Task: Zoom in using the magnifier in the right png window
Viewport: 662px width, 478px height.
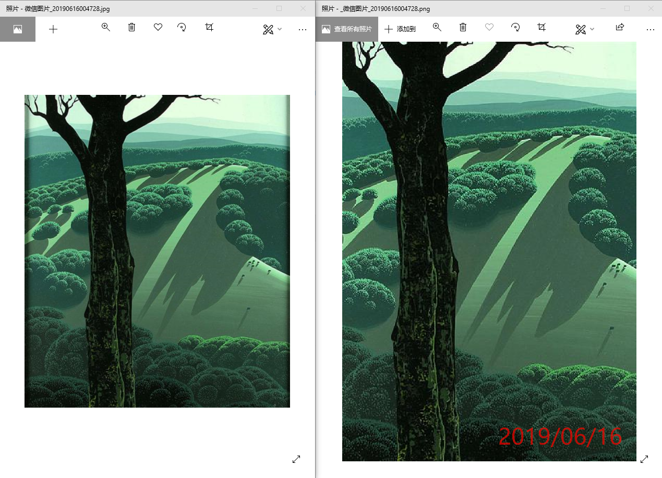Action: [437, 28]
